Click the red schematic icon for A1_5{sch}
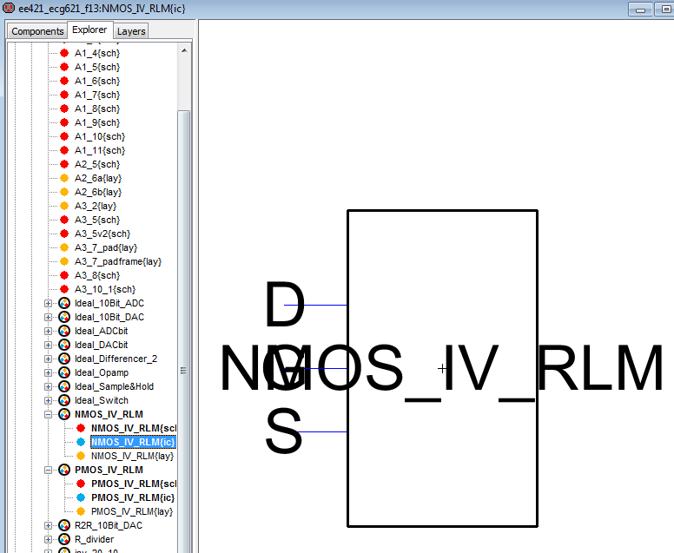This screenshot has width=674, height=553. tap(64, 67)
